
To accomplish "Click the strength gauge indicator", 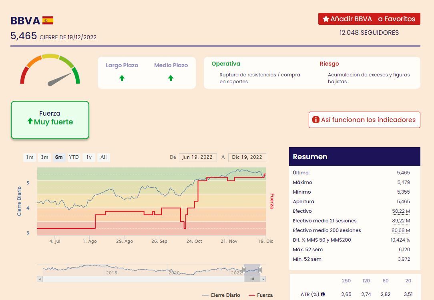I will [x=50, y=70].
